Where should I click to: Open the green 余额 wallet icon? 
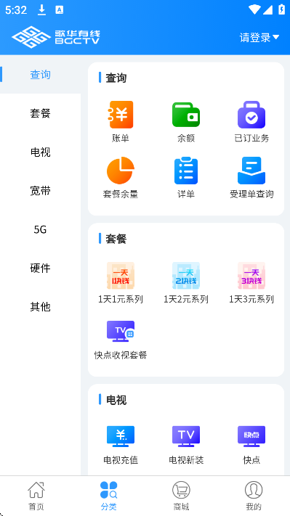(x=186, y=115)
